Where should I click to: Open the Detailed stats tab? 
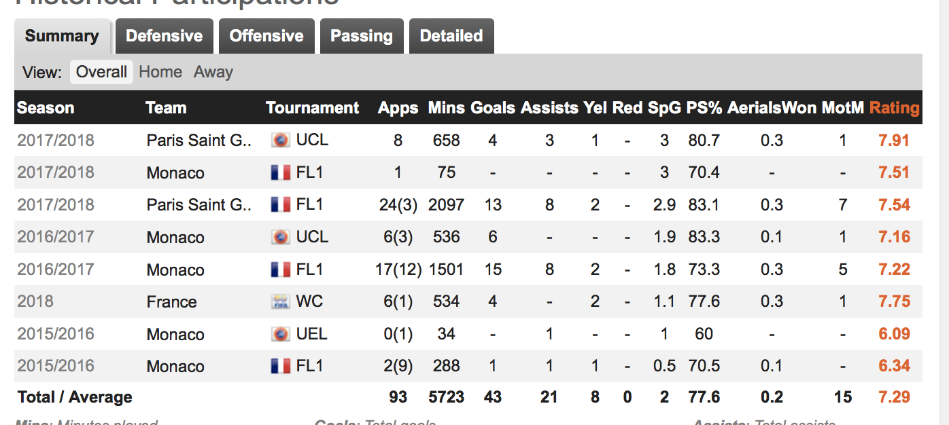451,36
